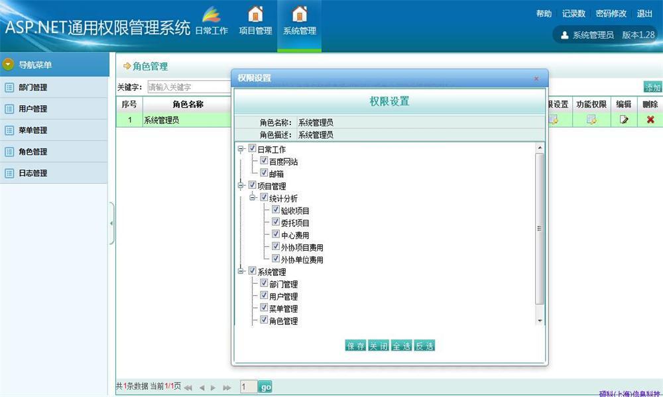
Task: Click the 角色管理 sidebar list icon
Action: point(9,152)
